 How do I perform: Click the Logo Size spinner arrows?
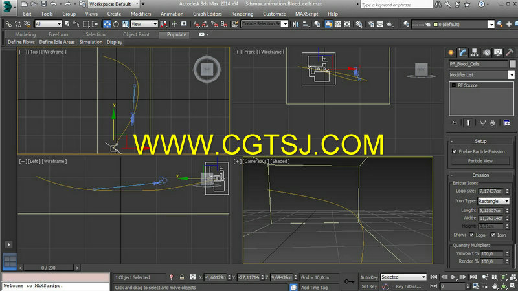pos(507,191)
